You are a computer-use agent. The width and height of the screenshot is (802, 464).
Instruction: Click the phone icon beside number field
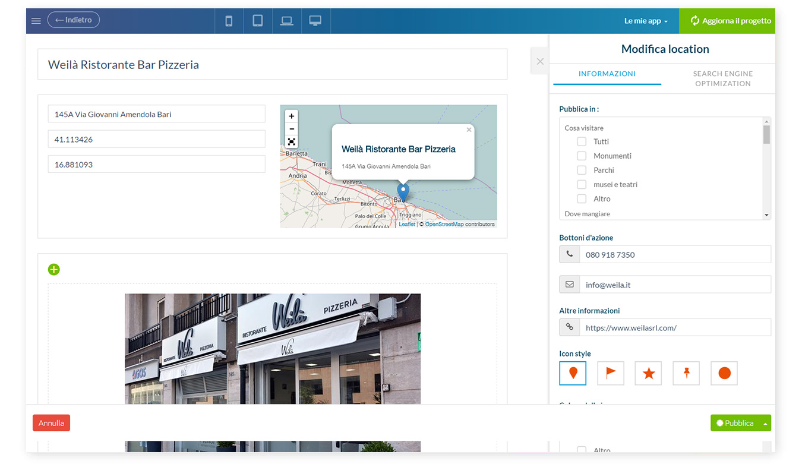pyautogui.click(x=570, y=254)
